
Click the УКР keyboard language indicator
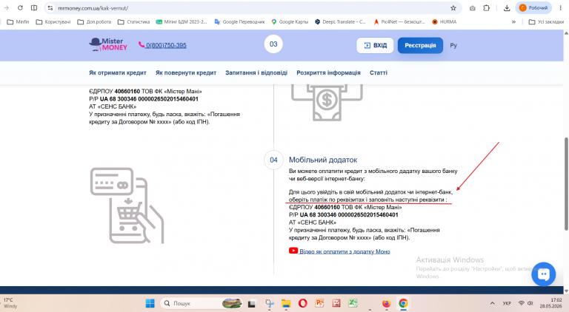pos(507,303)
